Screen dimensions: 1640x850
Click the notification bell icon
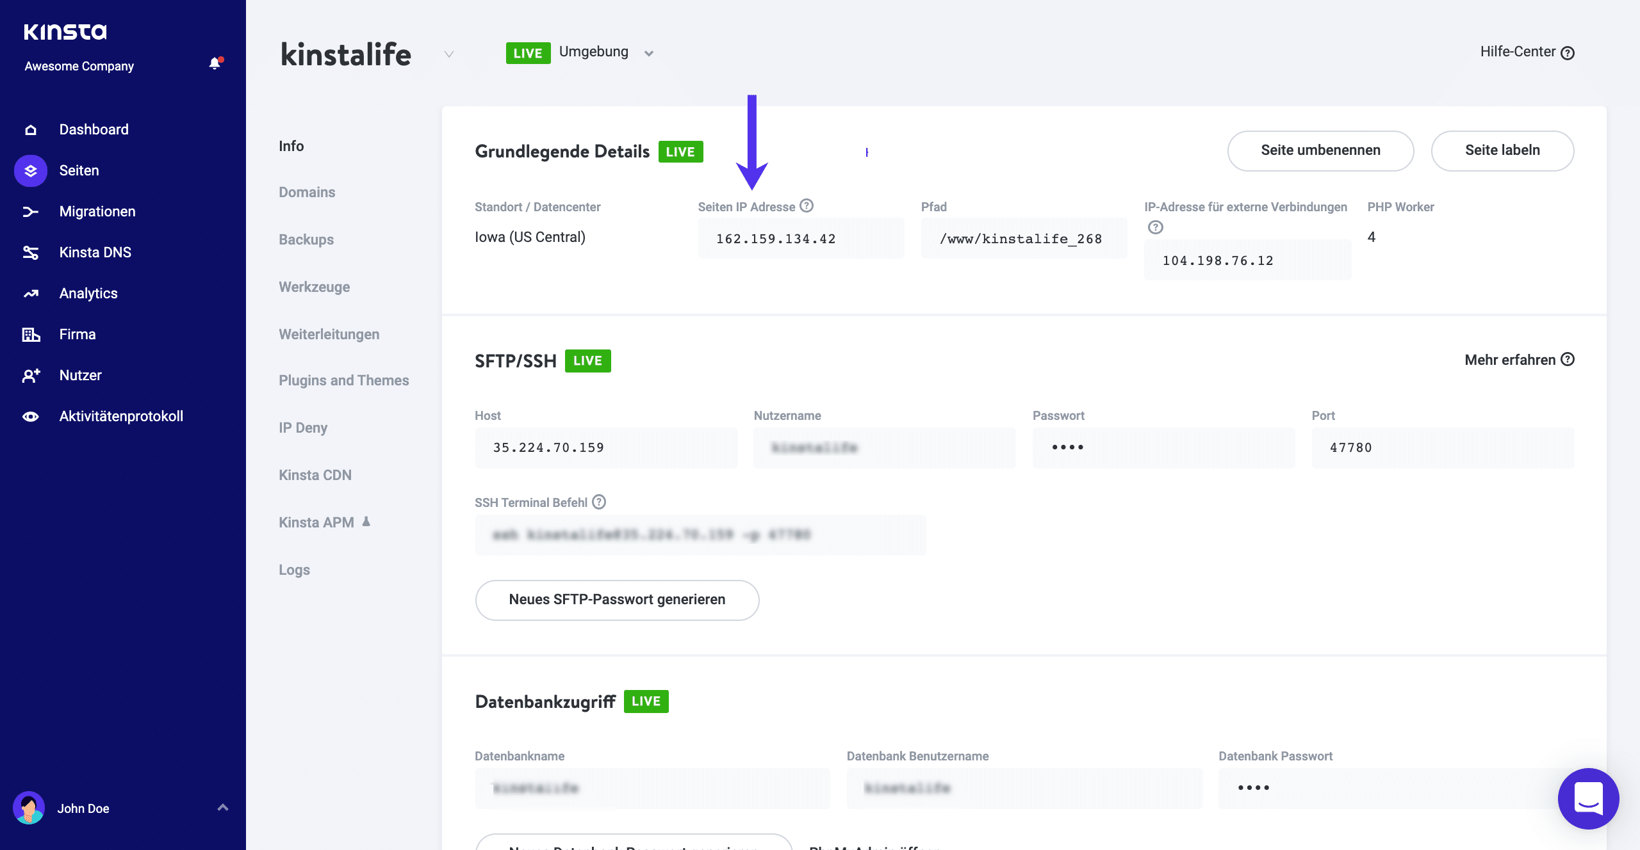214,63
